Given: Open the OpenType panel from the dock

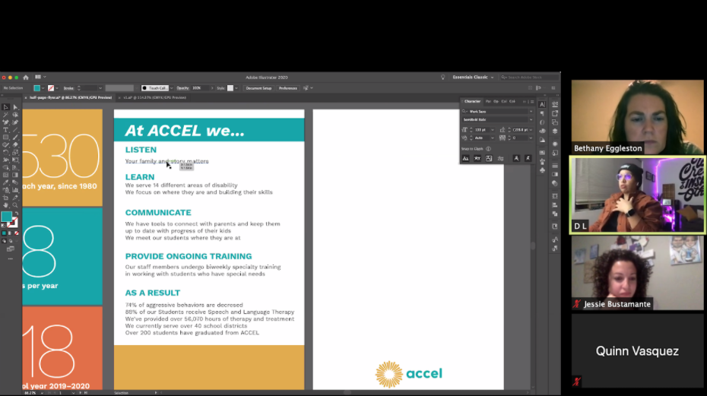Looking at the screenshot, I should [543, 122].
